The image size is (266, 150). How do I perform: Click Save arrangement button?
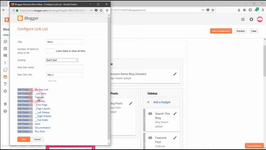pos(221,31)
